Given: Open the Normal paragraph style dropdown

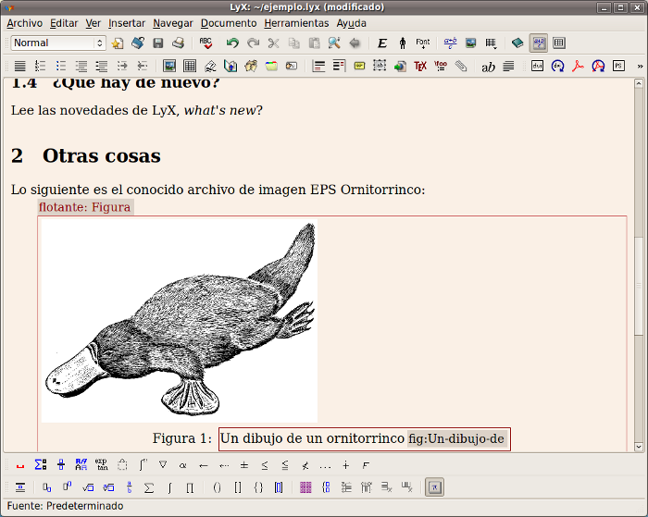Looking at the screenshot, I should (x=58, y=43).
